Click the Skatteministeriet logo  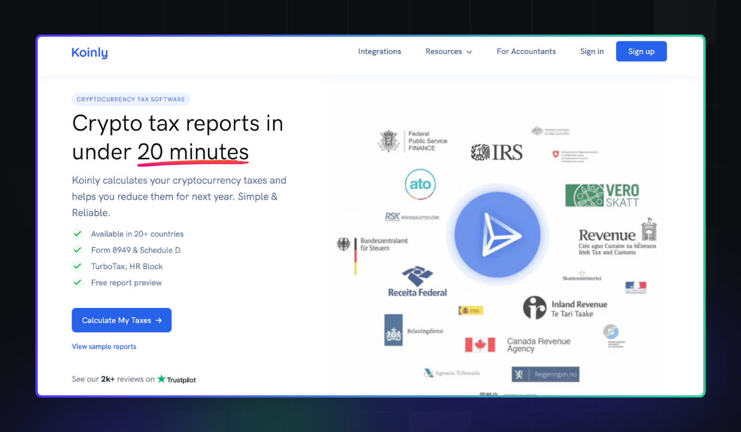coord(582,275)
